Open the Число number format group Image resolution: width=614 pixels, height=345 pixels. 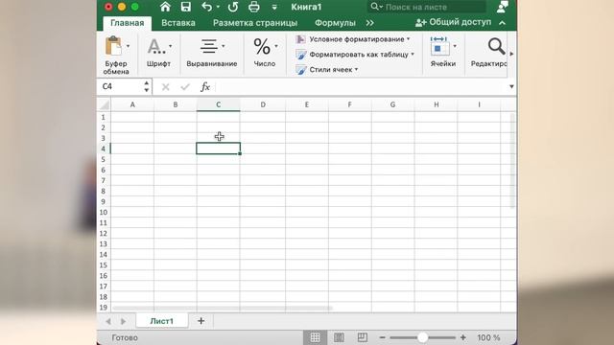point(265,53)
